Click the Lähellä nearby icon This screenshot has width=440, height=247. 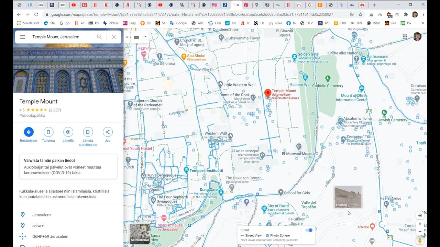pos(68,132)
